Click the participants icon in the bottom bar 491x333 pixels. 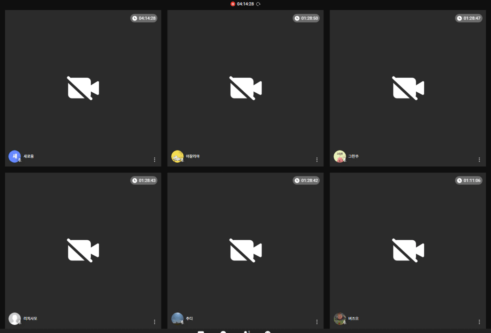tap(246, 332)
